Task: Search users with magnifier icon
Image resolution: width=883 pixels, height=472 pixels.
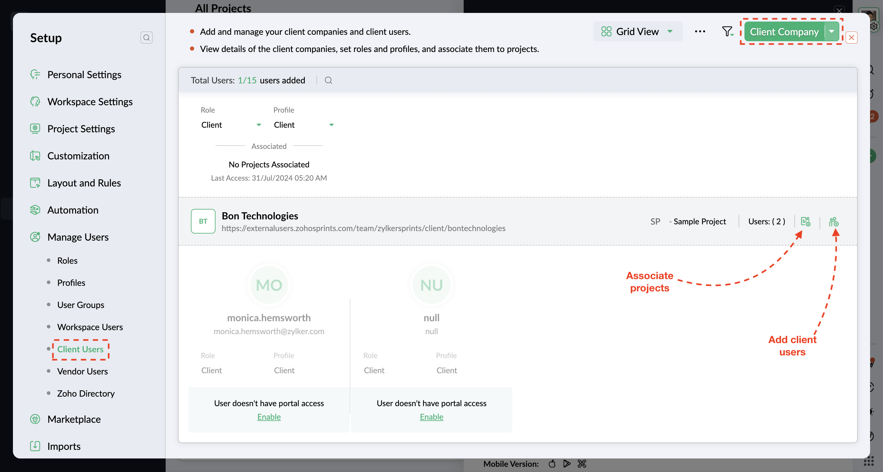Action: pyautogui.click(x=328, y=80)
